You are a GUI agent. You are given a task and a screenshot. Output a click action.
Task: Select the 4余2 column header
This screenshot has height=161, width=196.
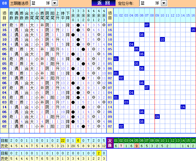[99, 15]
